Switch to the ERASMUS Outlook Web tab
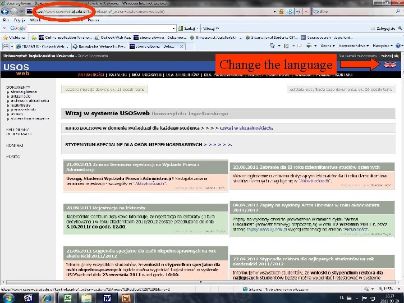Image resolution: width=404 pixels, height=303 pixels. [x=42, y=47]
